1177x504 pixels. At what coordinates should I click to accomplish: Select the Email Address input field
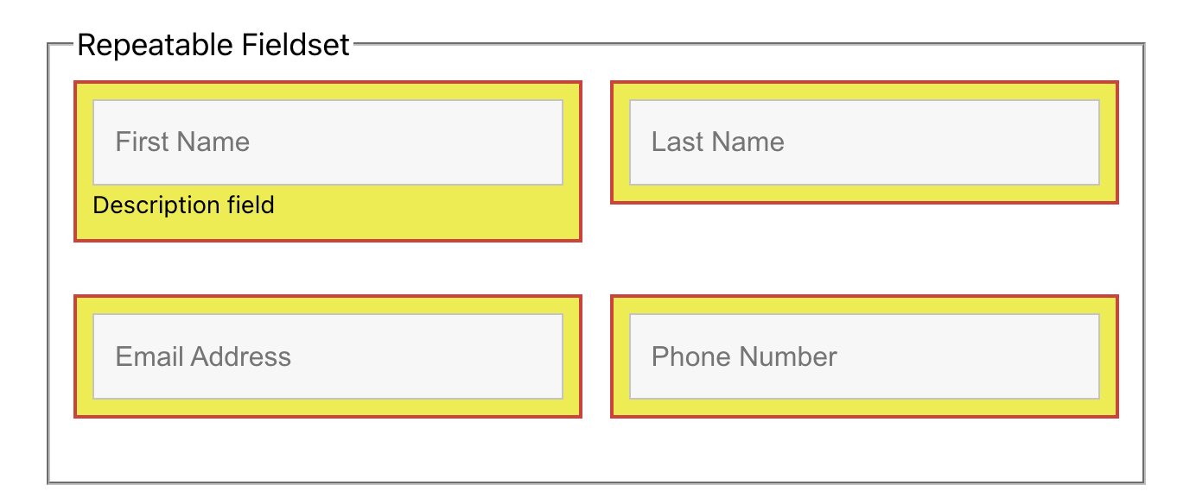tap(328, 356)
